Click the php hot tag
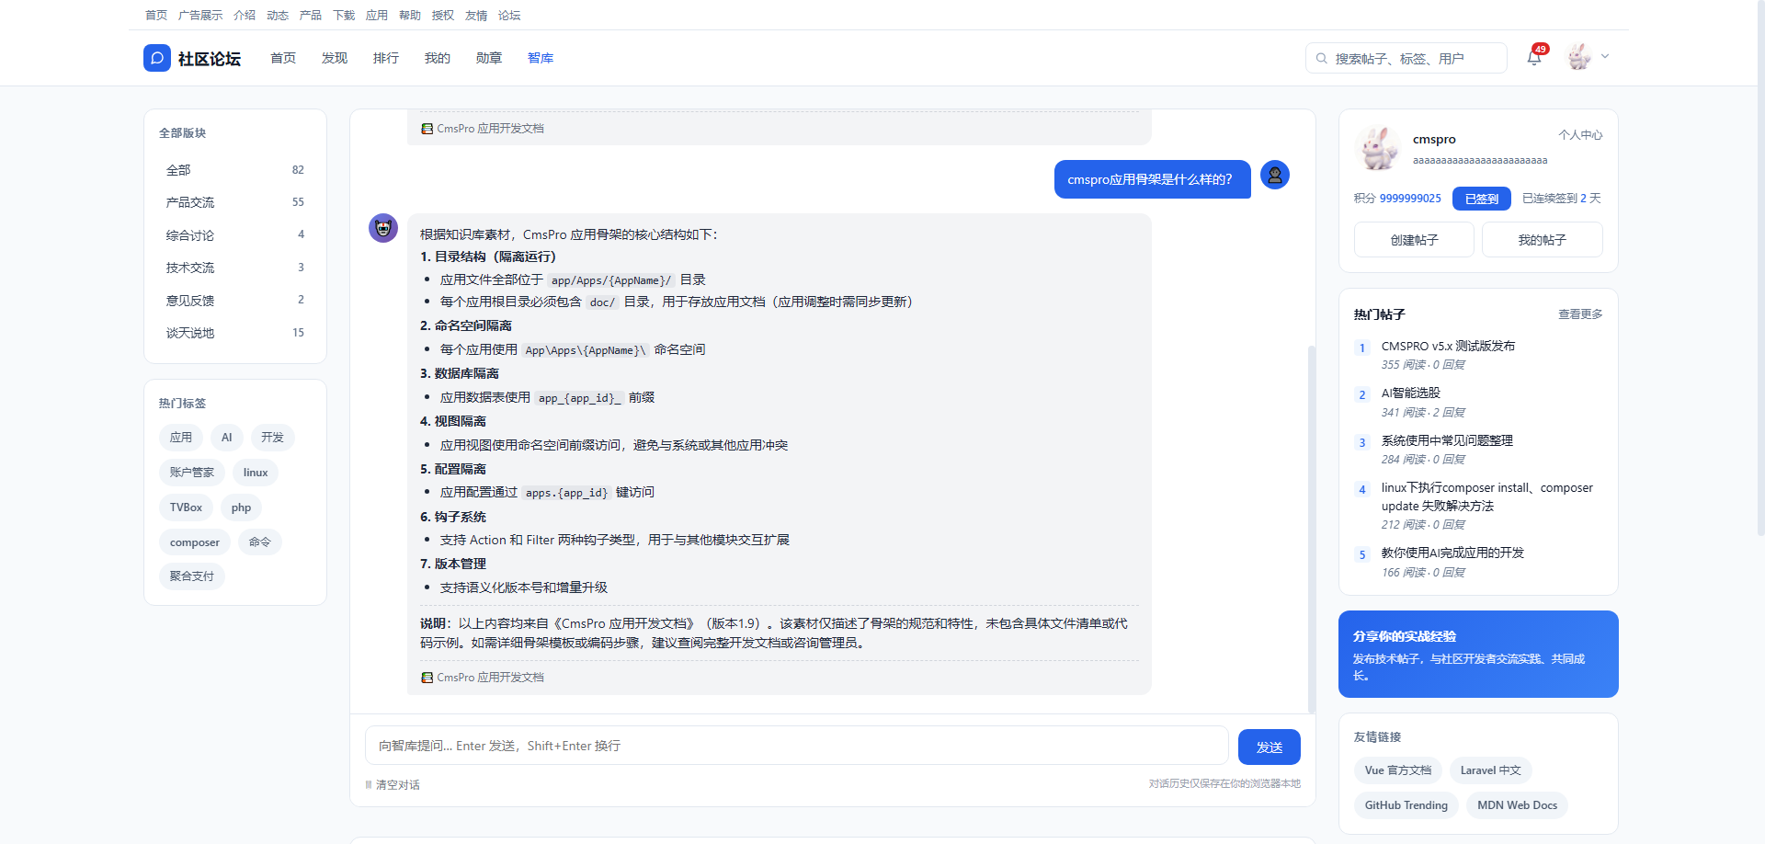This screenshot has width=1765, height=844. pyautogui.click(x=241, y=508)
